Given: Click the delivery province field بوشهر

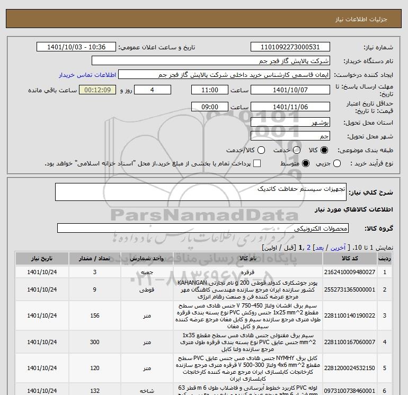Looking at the screenshot, I should point(290,122).
